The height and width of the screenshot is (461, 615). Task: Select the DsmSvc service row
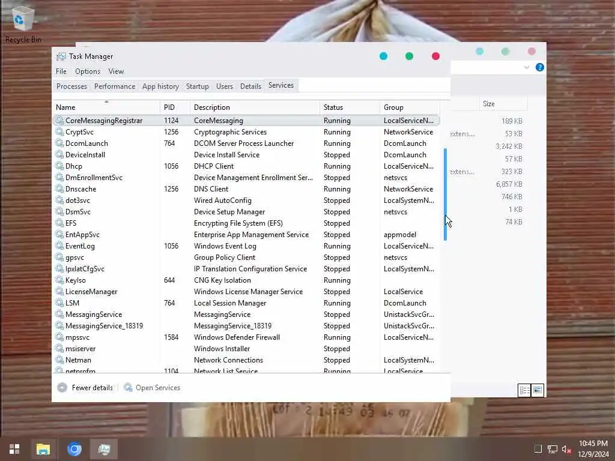click(x=246, y=211)
